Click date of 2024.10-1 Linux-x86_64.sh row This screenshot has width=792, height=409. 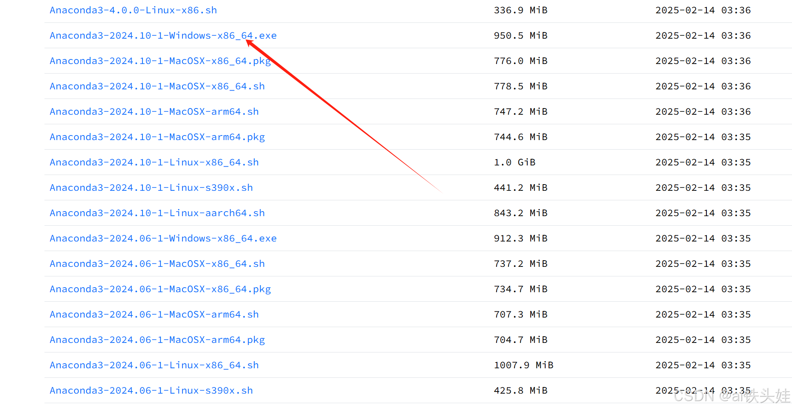(703, 163)
